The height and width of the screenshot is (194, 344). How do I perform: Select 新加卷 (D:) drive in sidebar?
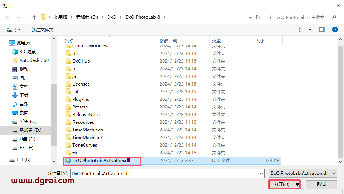pyautogui.click(x=27, y=130)
